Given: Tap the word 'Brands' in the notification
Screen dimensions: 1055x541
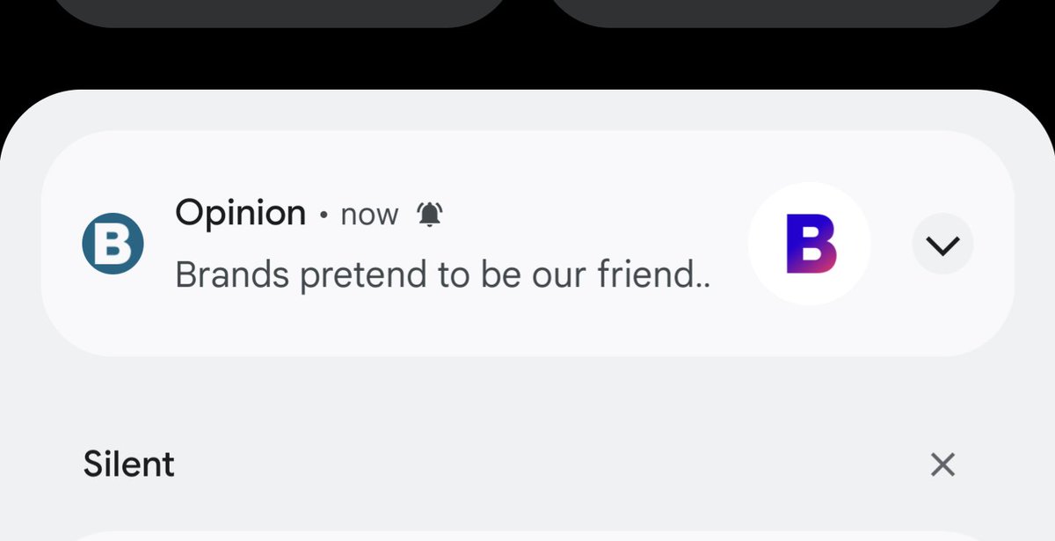Looking at the screenshot, I should point(232,275).
